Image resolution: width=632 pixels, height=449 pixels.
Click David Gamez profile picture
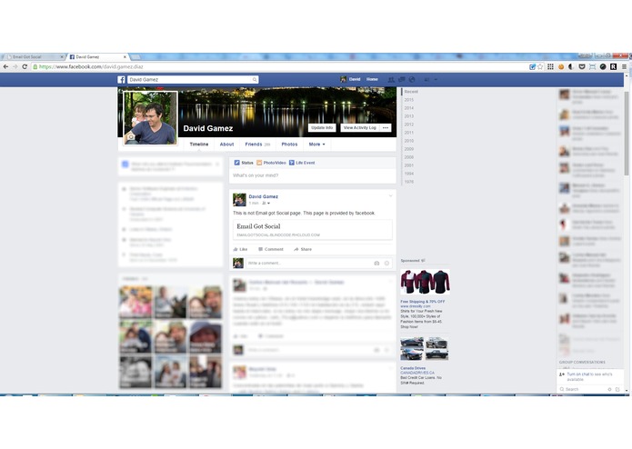point(150,117)
